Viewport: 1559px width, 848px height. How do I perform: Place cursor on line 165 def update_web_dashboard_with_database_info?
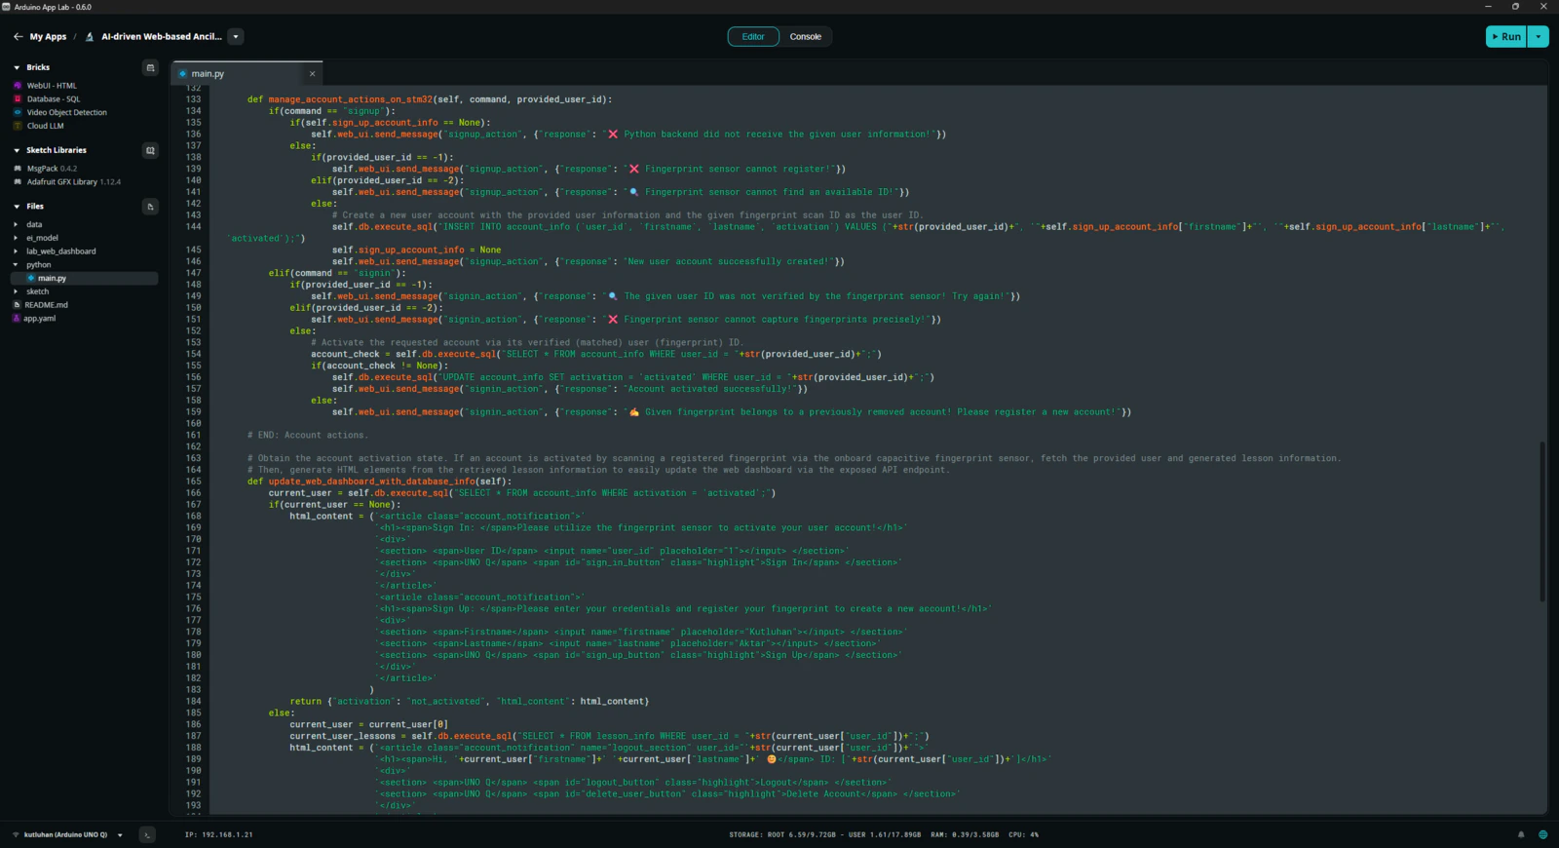click(x=379, y=482)
